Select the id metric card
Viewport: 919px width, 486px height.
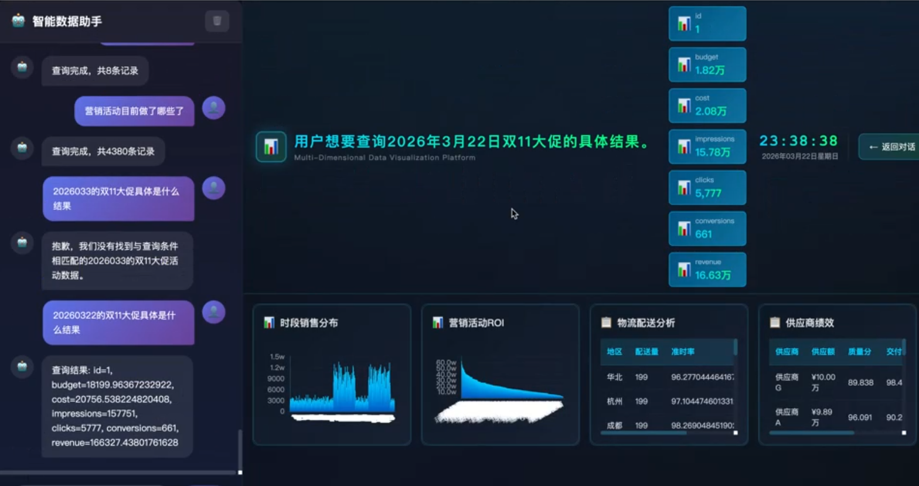707,23
